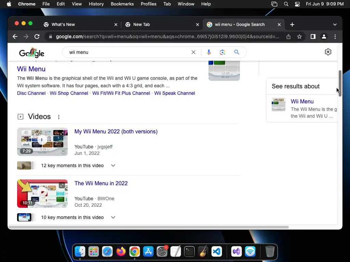The height and width of the screenshot is (262, 350).
Task: View site lock information
Action: coord(51,37)
